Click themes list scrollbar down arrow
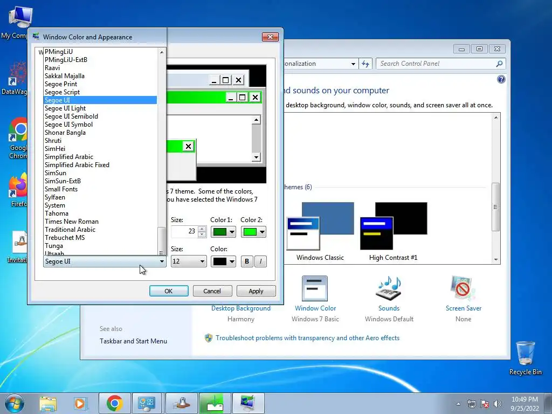The image size is (552, 414). pos(496,260)
